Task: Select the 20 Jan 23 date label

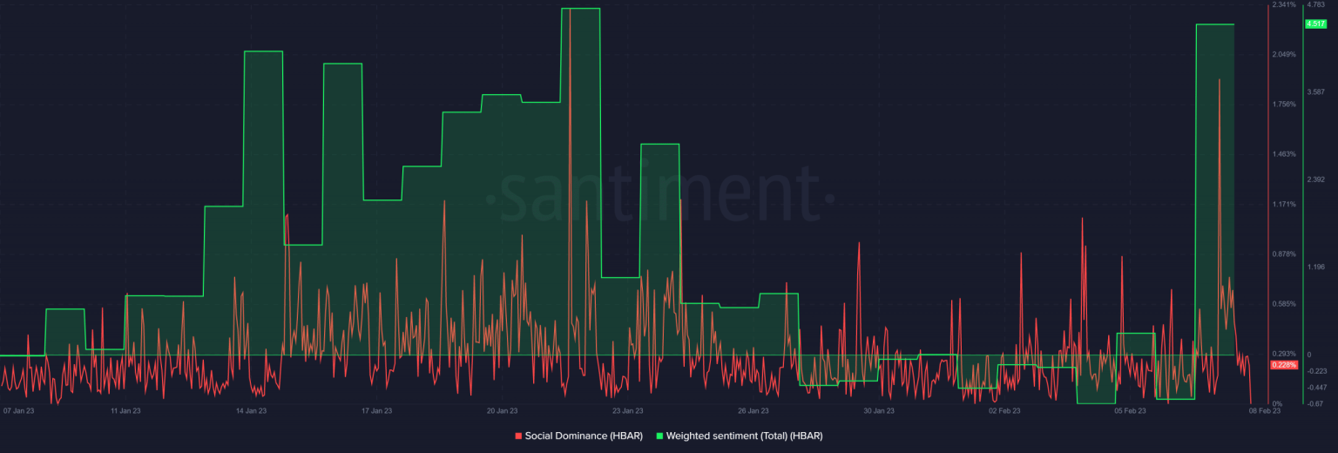Action: 503,410
